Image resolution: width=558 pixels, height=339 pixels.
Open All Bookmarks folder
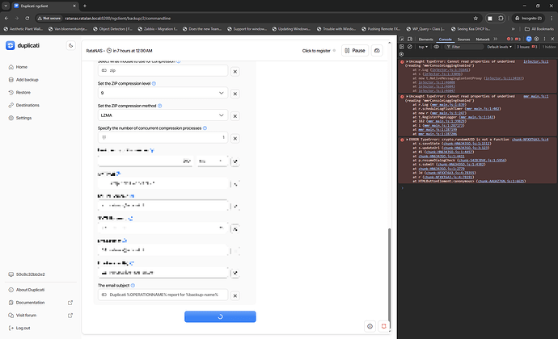(539, 29)
